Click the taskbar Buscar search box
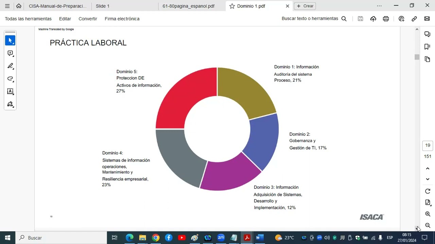 [x=61, y=238]
